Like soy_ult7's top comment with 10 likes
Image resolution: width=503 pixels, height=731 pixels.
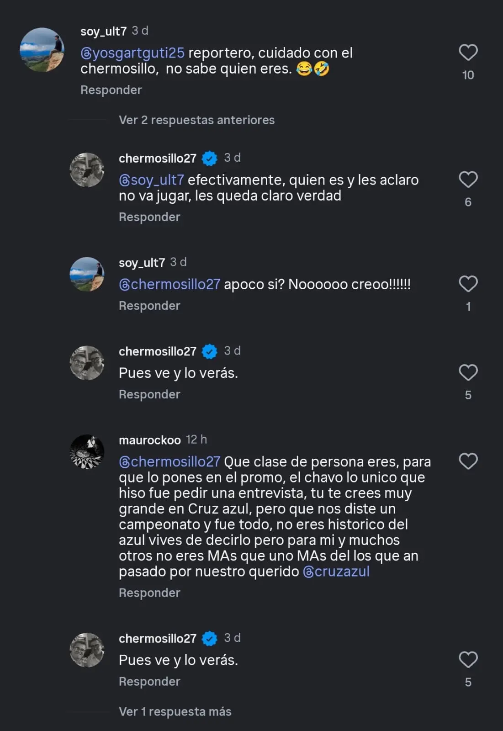pos(468,53)
